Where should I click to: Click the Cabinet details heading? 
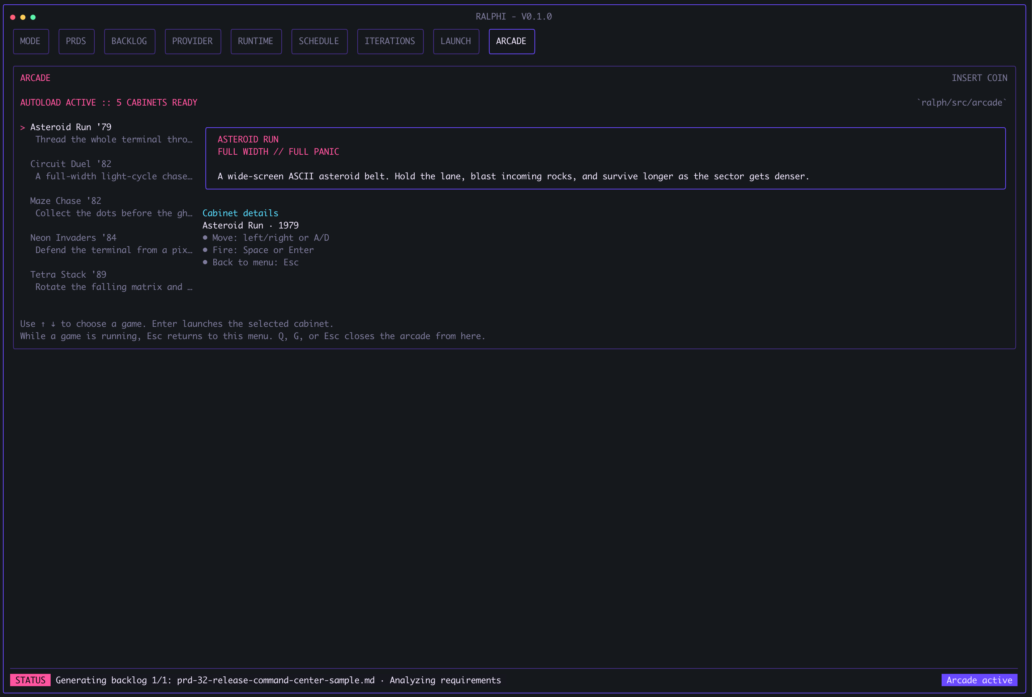click(x=240, y=213)
